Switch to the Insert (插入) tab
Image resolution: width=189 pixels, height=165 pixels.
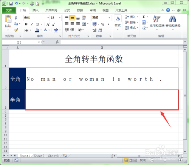(36, 10)
